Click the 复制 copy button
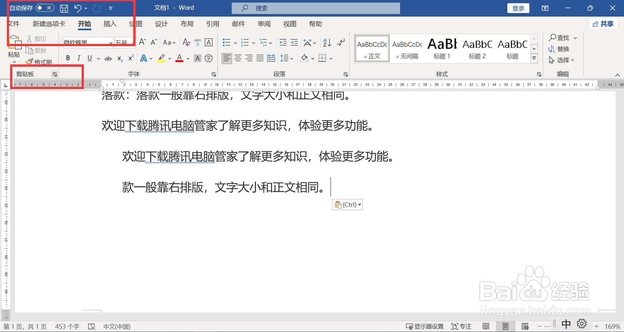The width and height of the screenshot is (624, 332). (x=36, y=50)
